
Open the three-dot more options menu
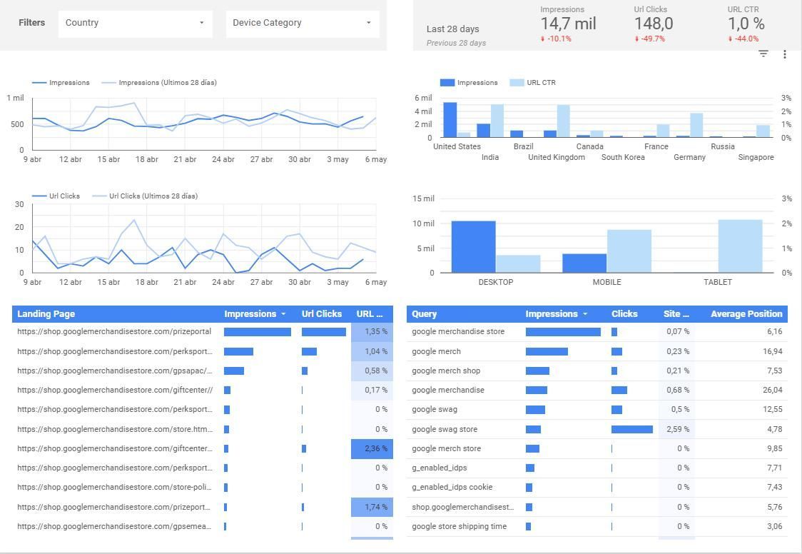click(785, 54)
